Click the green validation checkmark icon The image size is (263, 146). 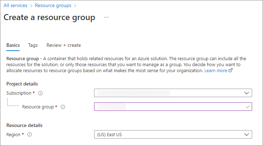[248, 107]
